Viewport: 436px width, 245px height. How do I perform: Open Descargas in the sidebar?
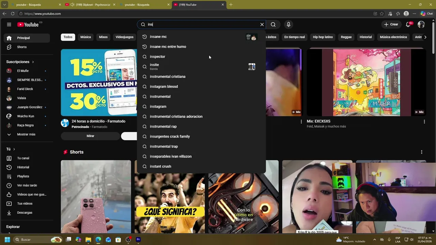pos(27,213)
